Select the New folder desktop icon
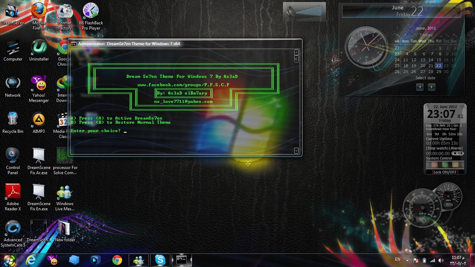Image resolution: width=475 pixels, height=267 pixels. pos(65,231)
